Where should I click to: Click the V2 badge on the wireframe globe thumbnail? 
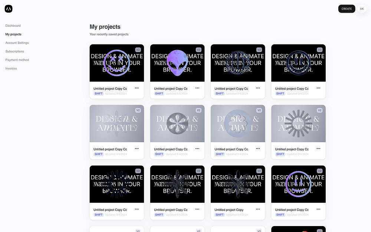[259, 50]
